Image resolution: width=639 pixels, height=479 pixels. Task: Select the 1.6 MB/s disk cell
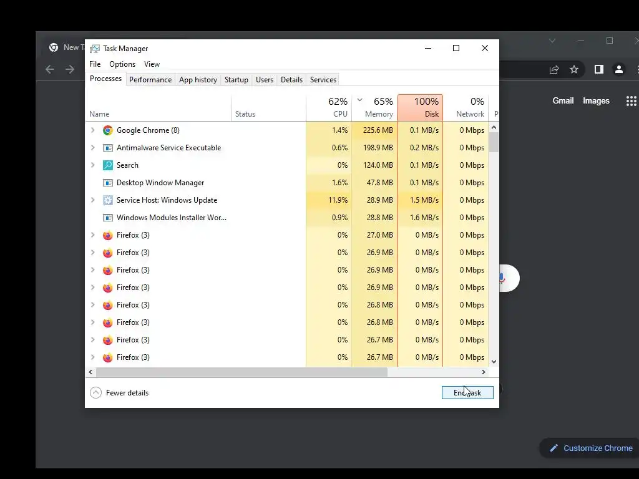[420, 218]
